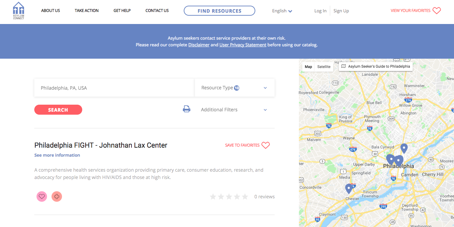Open the About Us menu
This screenshot has width=454, height=227.
tap(51, 11)
